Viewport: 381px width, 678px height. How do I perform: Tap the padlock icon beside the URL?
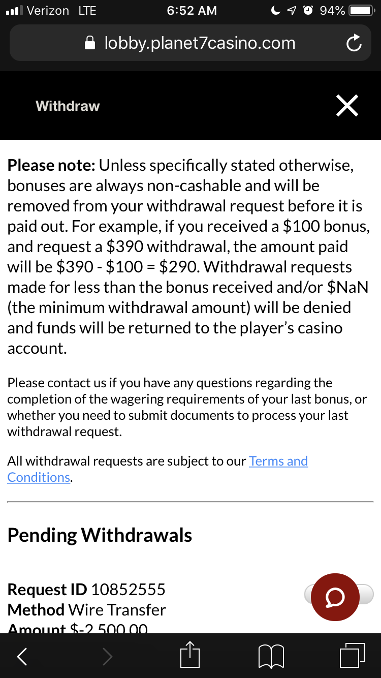click(90, 43)
